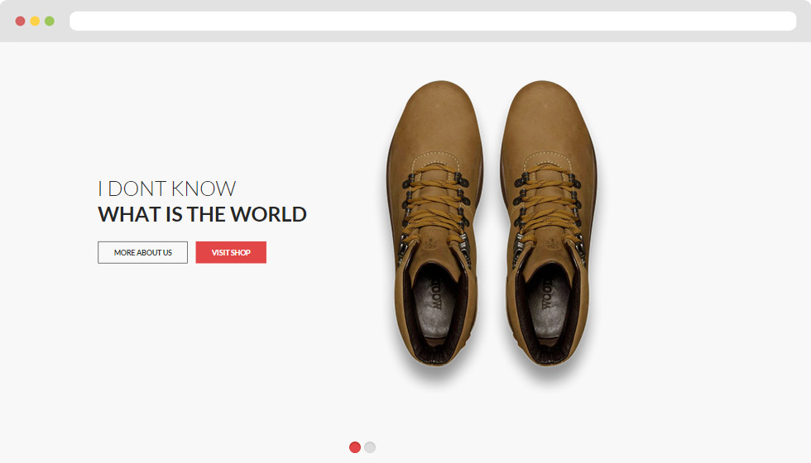Select the first red slider dot

pos(355,447)
